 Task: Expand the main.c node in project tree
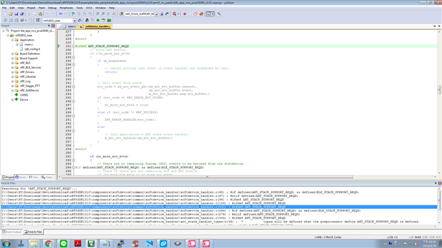click(x=17, y=44)
